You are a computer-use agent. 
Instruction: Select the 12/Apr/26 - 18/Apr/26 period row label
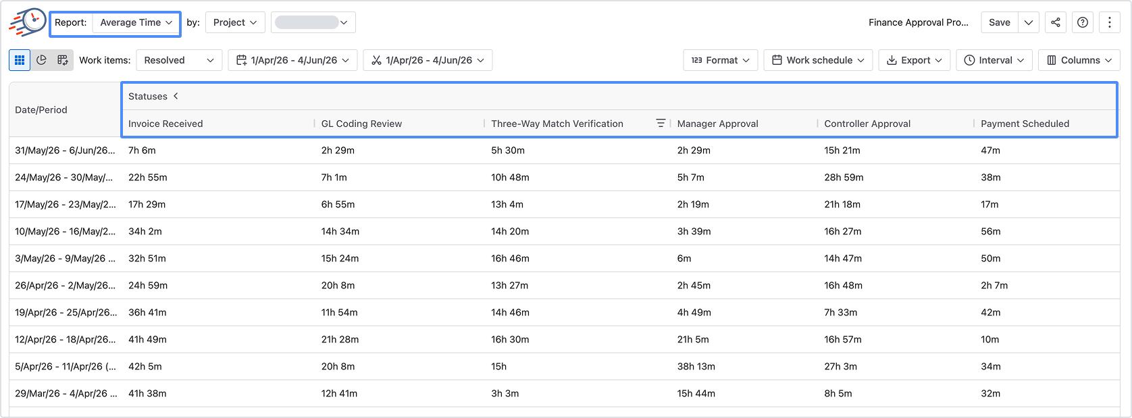tap(66, 340)
